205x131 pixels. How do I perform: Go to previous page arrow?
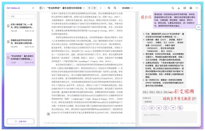84,8
